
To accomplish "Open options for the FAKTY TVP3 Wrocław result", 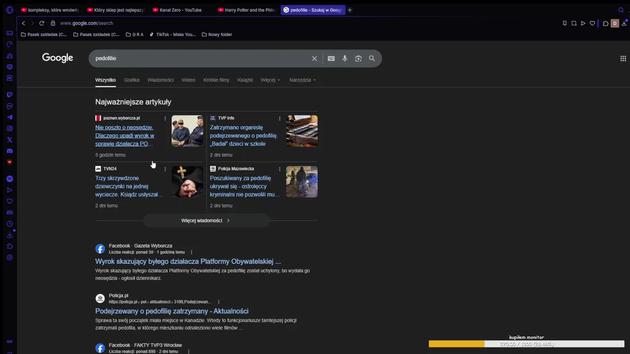I will 189,352.
